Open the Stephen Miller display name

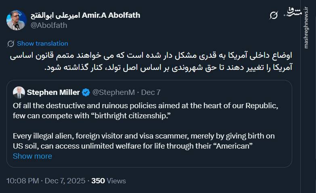53,92
